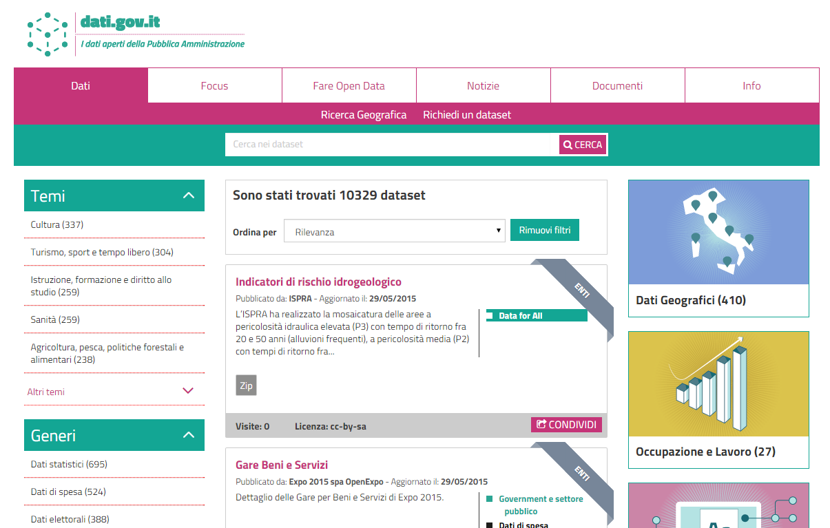Click the Sono stati trovati 10329 dataset heading

click(329, 196)
